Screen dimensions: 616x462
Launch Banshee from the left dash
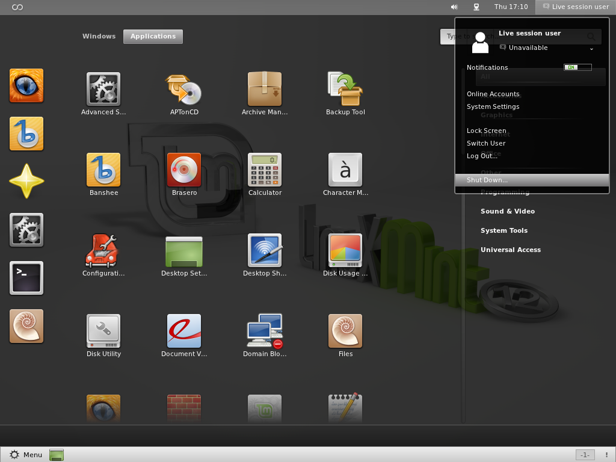click(26, 134)
